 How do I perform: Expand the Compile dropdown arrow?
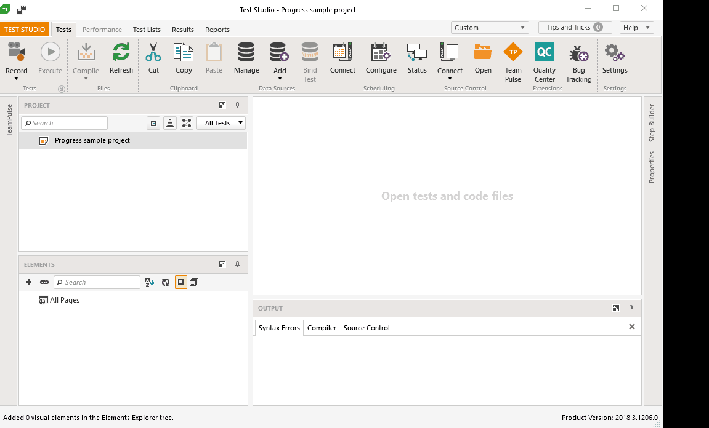coord(86,79)
